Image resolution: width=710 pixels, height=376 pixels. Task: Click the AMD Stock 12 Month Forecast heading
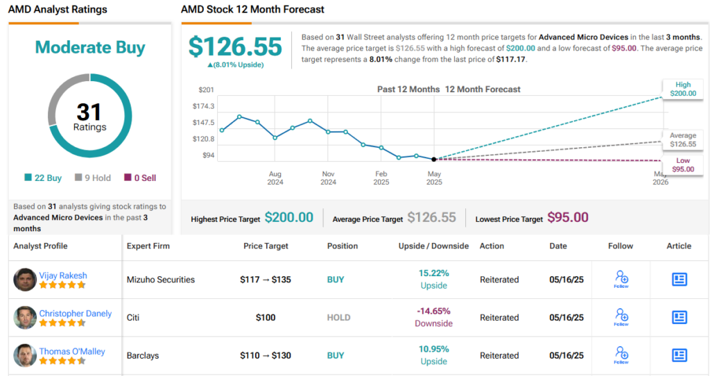pos(252,10)
